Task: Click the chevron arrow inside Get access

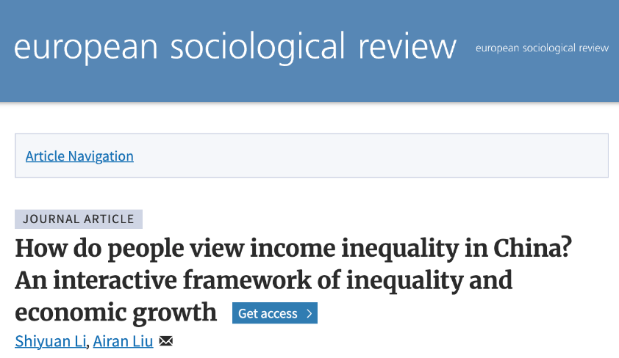Action: point(309,313)
